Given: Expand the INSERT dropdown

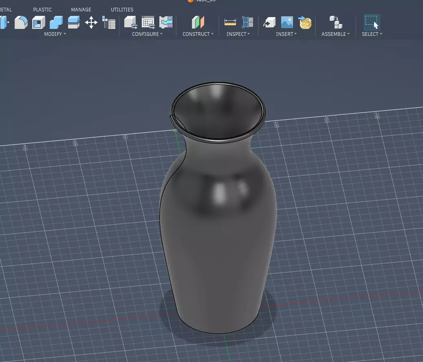Looking at the screenshot, I should [286, 34].
